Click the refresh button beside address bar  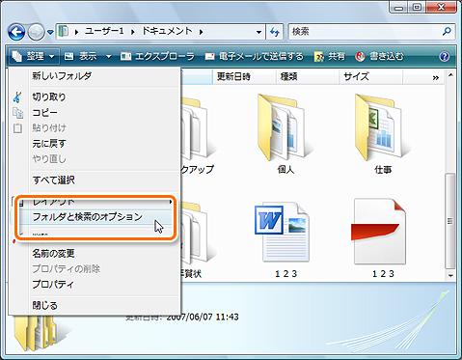click(275, 32)
